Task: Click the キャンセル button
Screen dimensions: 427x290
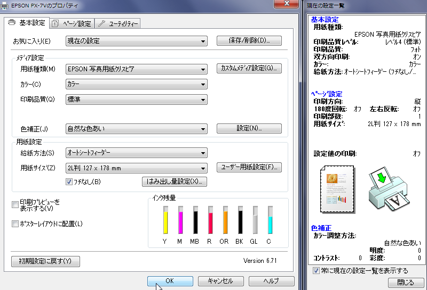Action: (x=220, y=281)
